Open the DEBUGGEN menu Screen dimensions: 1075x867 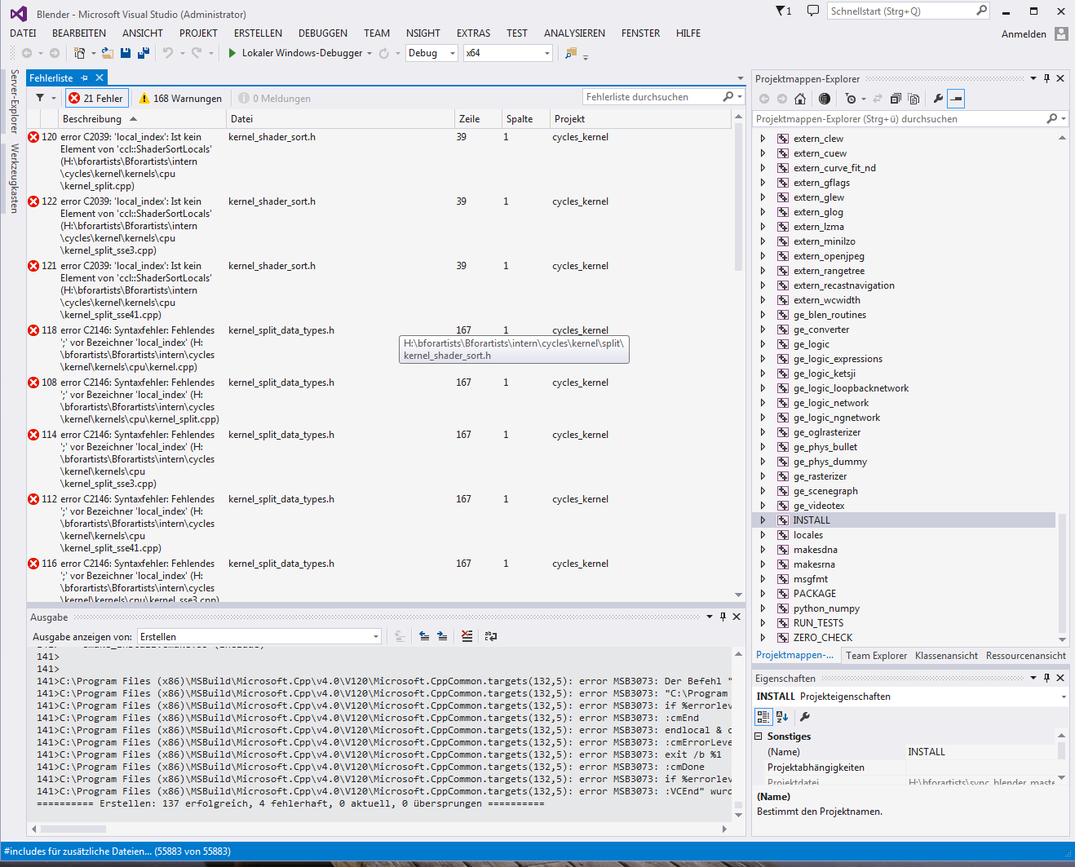(322, 33)
